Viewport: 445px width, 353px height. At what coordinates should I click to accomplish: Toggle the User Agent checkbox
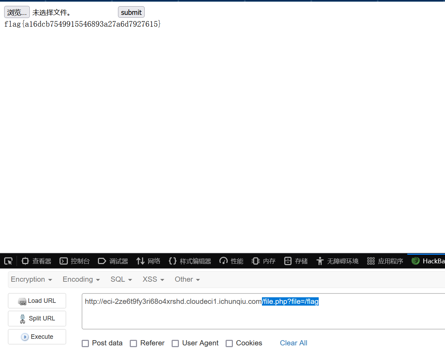(175, 343)
